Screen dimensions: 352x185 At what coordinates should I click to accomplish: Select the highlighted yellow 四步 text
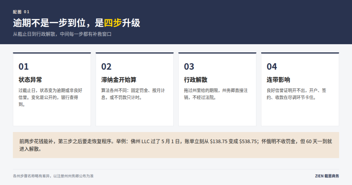[x=113, y=23]
